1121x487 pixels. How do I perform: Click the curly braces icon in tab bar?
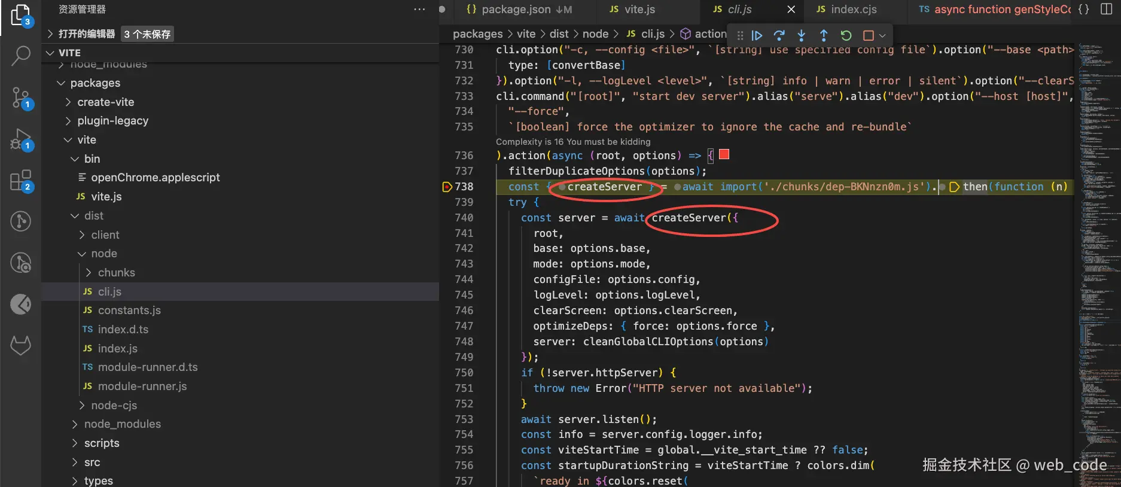(x=1083, y=9)
